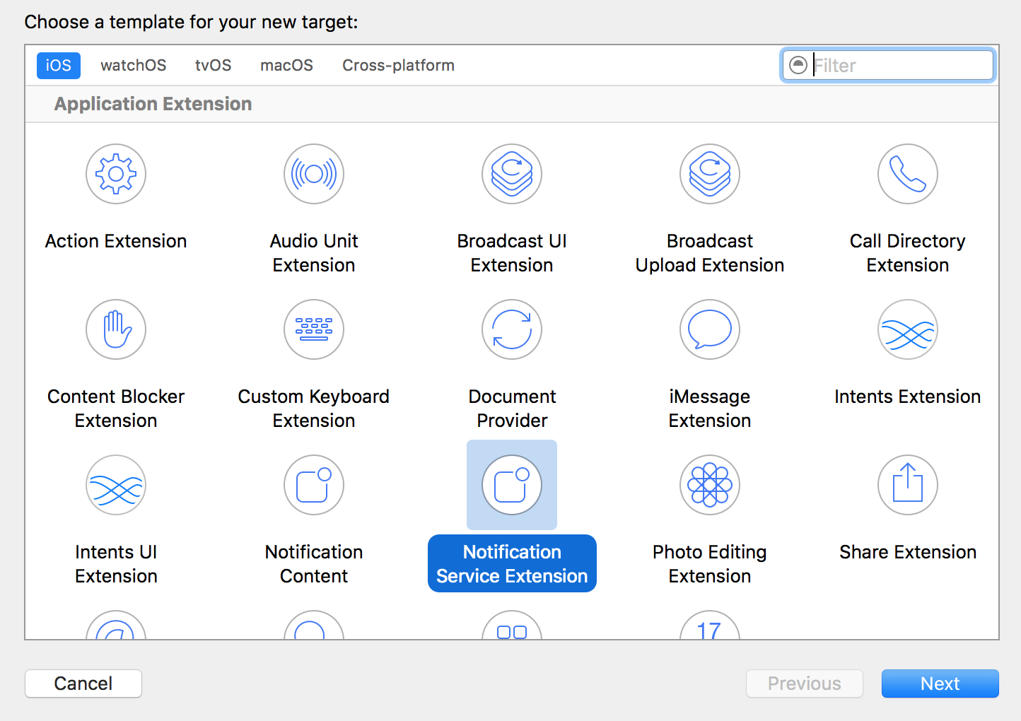
Task: Select the iMessage Extension icon
Action: tap(709, 329)
